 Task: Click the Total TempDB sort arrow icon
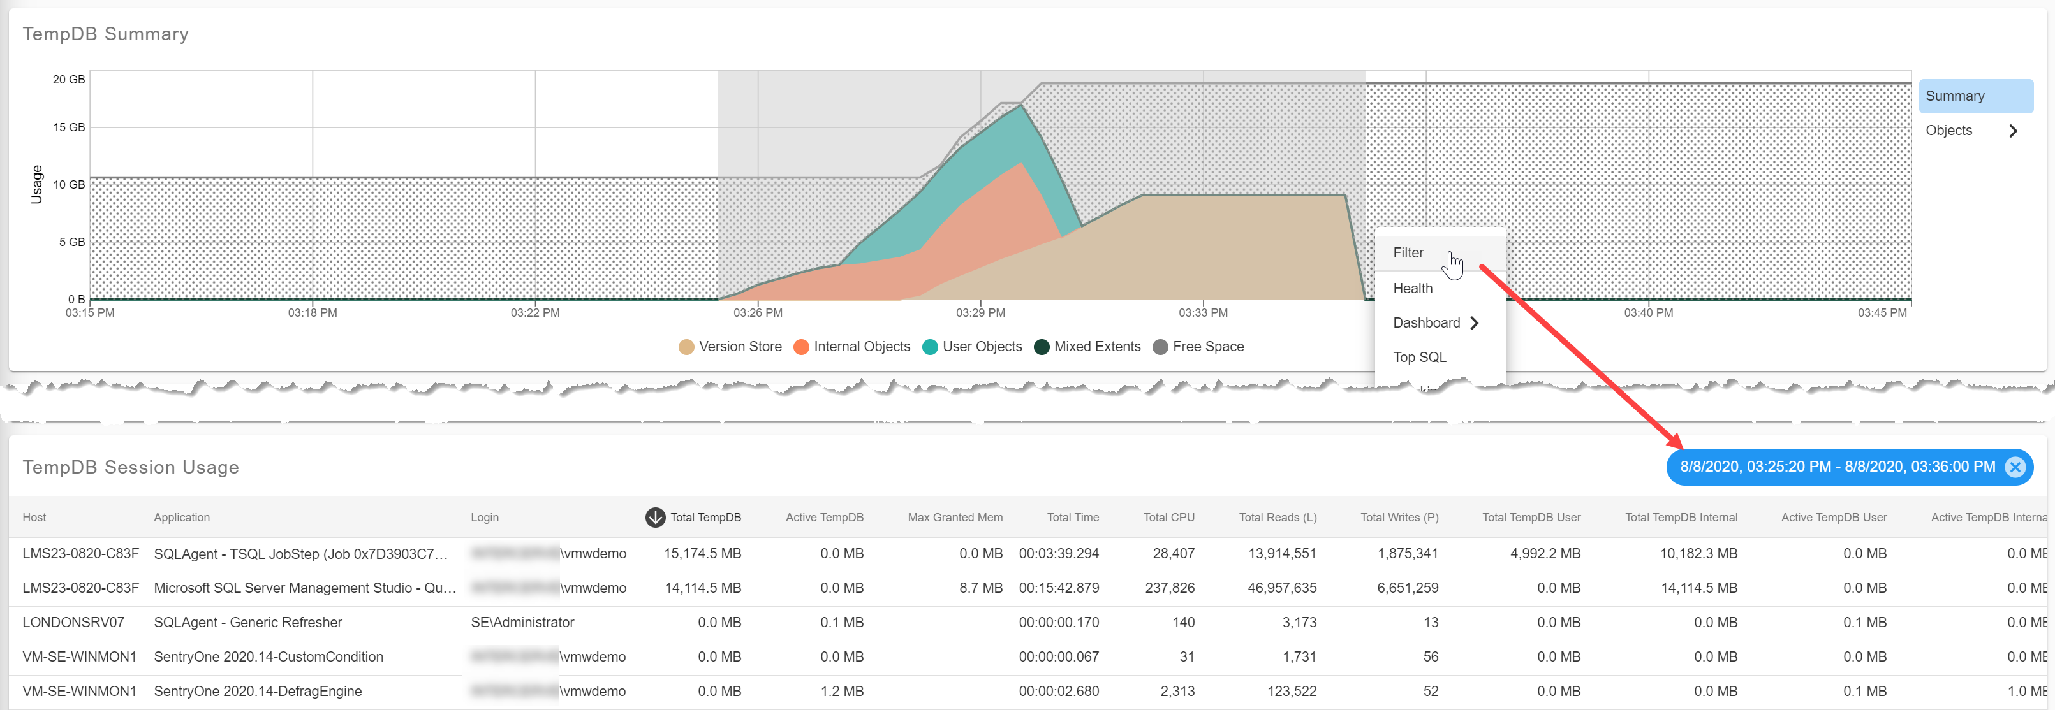pos(655,517)
